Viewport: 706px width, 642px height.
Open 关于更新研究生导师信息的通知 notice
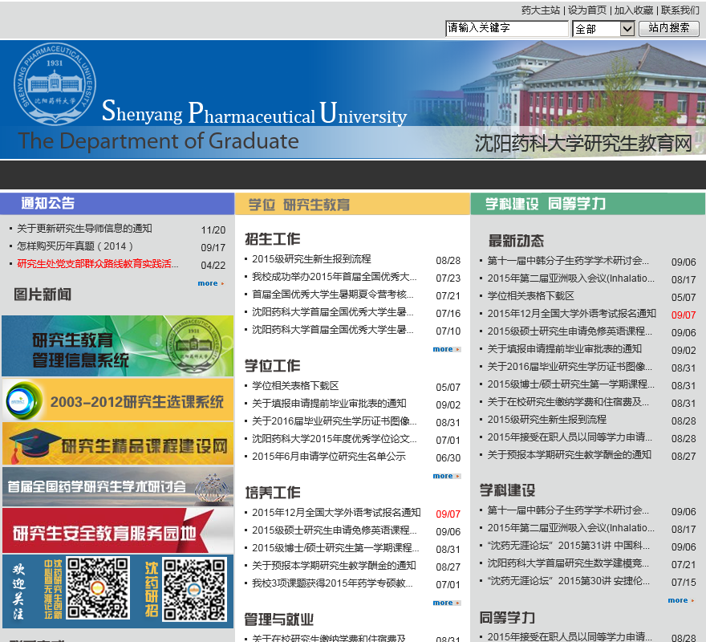pyautogui.click(x=84, y=229)
